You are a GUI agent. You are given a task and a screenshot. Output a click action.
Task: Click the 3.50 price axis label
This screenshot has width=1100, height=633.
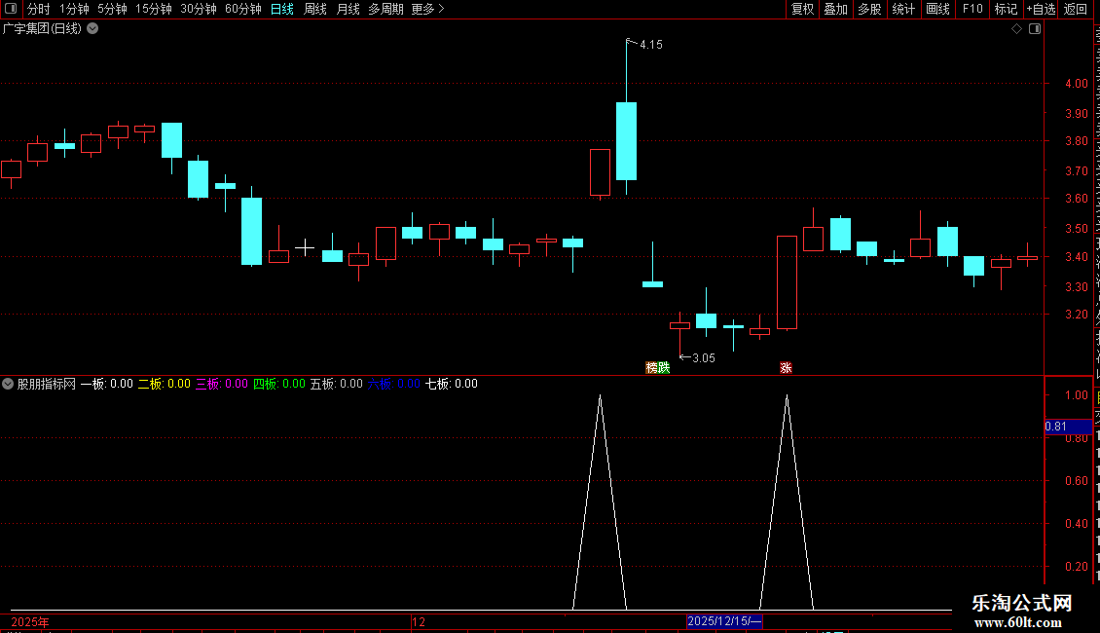pyautogui.click(x=1076, y=229)
